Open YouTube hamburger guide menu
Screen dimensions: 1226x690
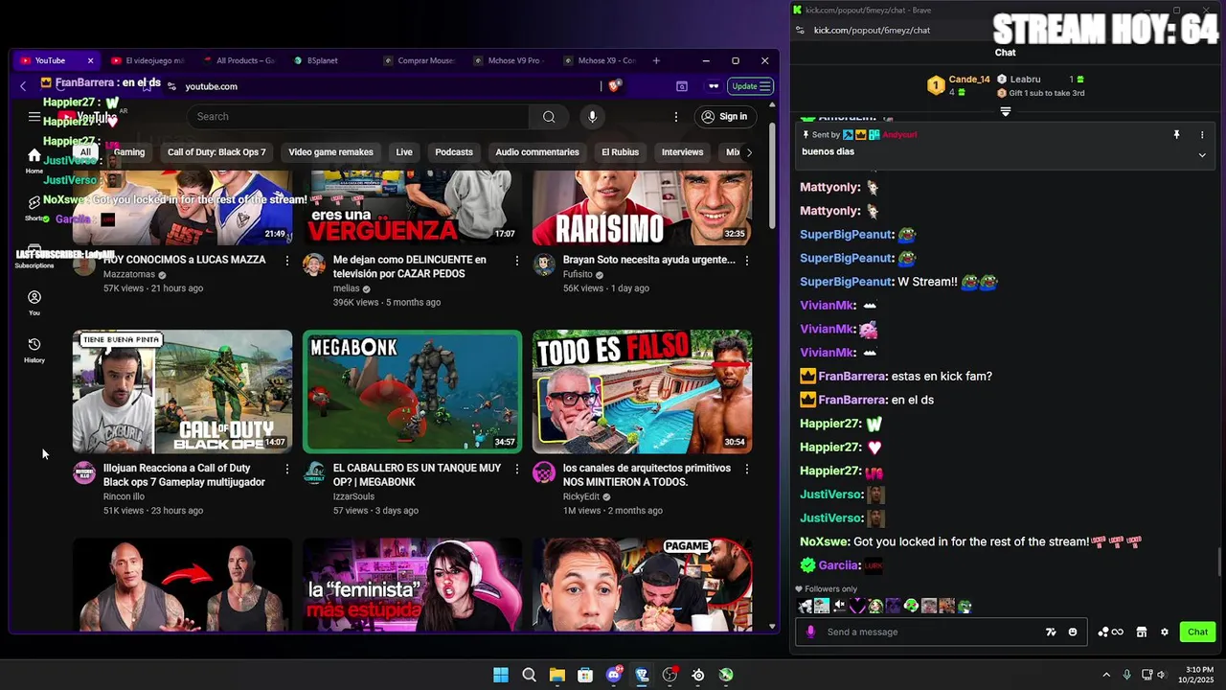(x=34, y=117)
